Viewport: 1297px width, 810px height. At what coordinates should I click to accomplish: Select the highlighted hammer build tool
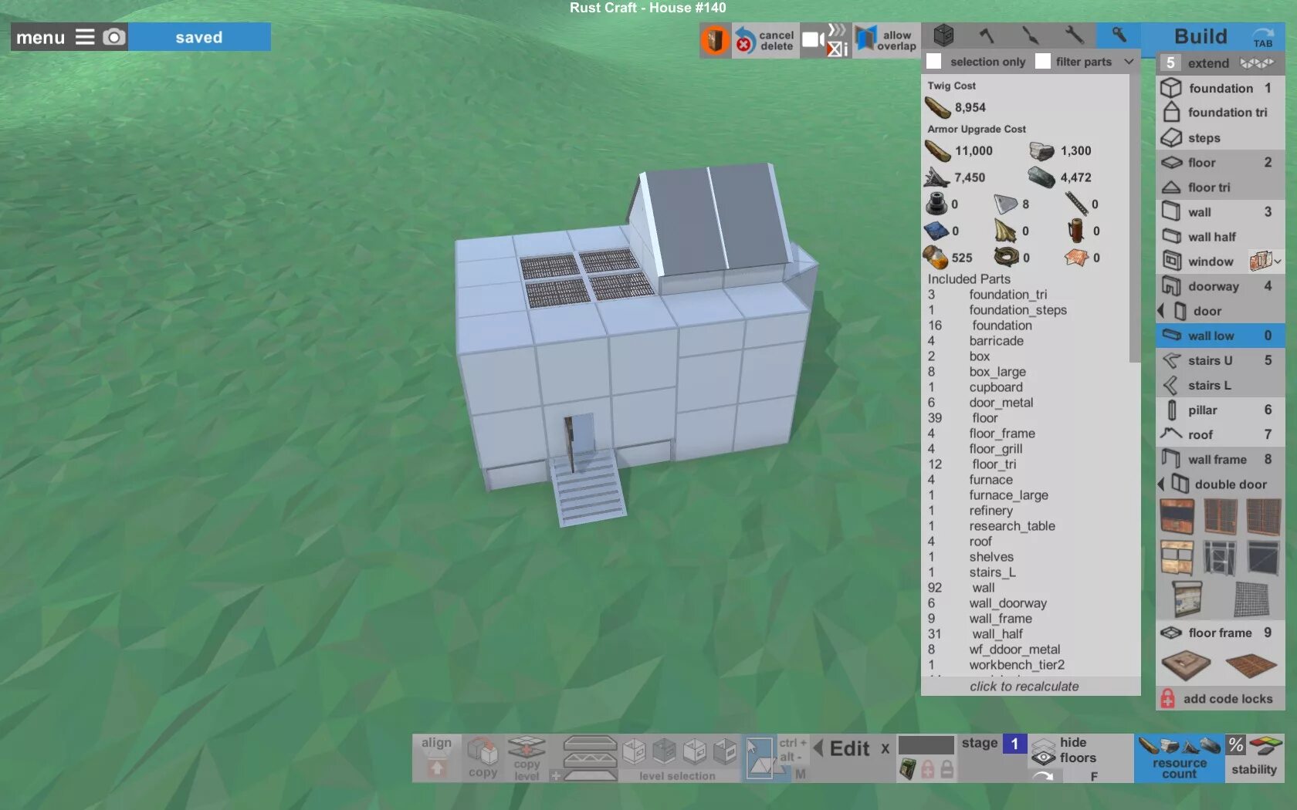click(1118, 35)
